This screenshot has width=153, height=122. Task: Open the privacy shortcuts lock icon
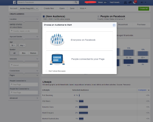coord(142,2)
